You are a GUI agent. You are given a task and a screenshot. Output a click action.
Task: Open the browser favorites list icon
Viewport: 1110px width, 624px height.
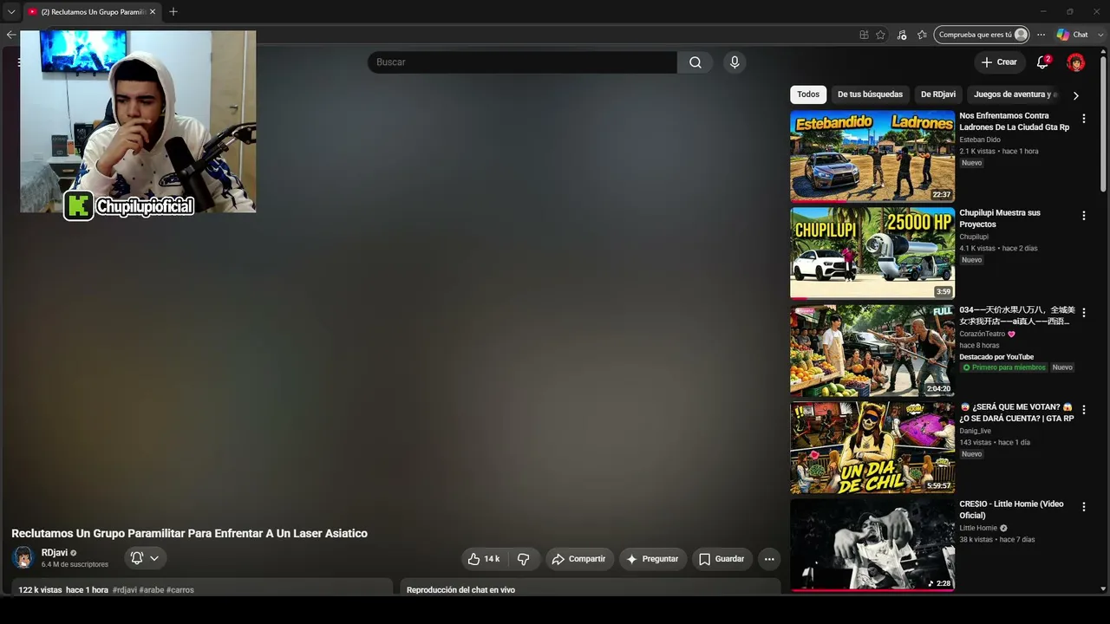(x=922, y=35)
